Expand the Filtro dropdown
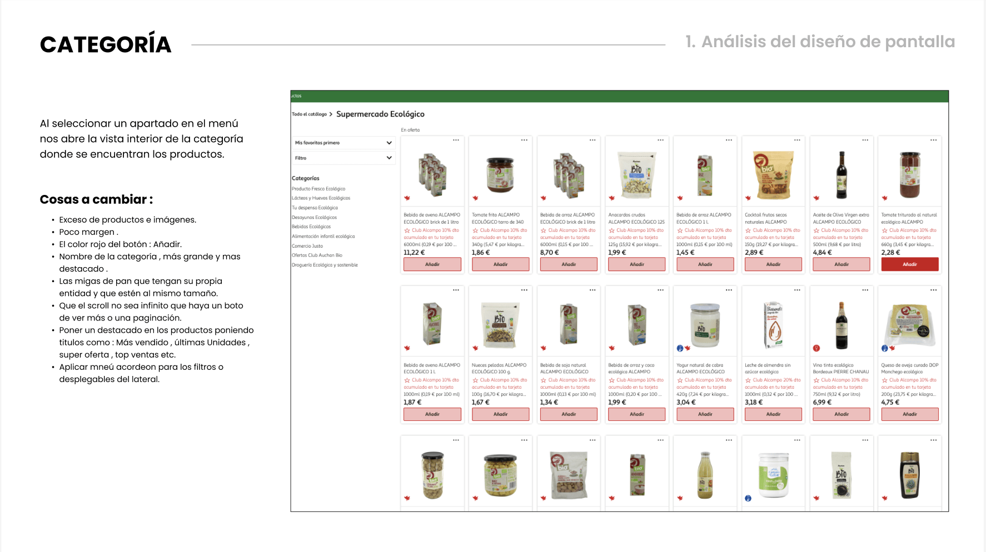986x552 pixels. (343, 158)
